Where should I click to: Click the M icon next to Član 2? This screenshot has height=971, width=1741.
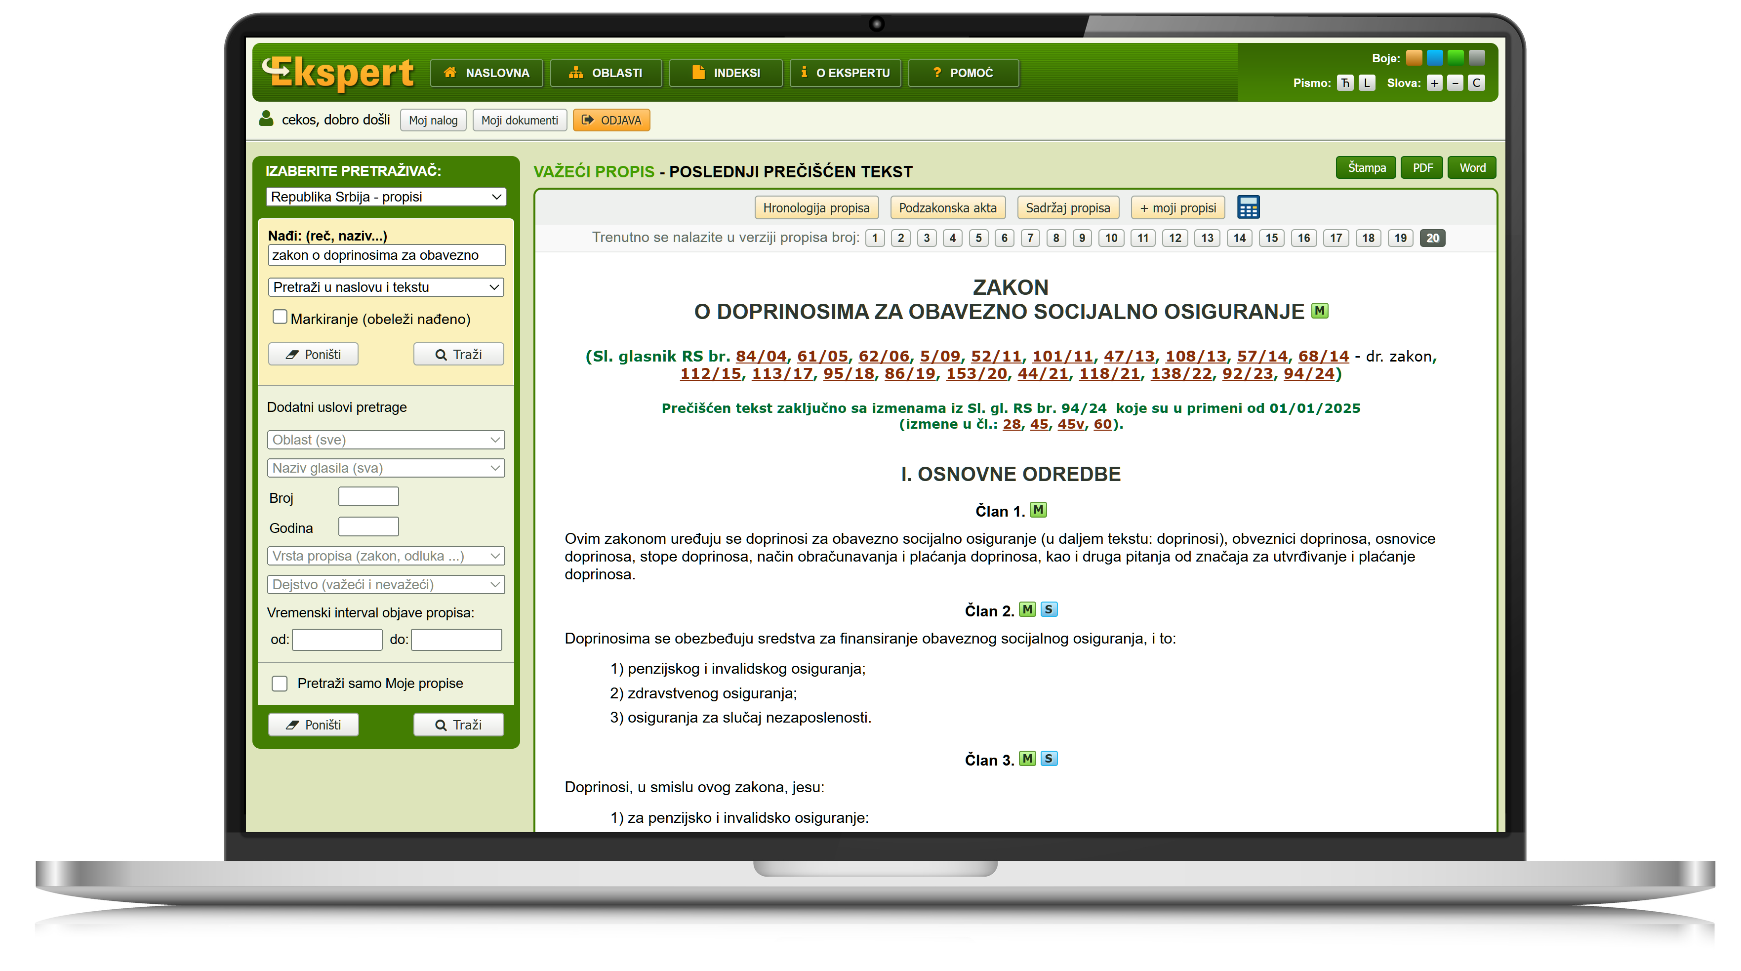click(1027, 609)
